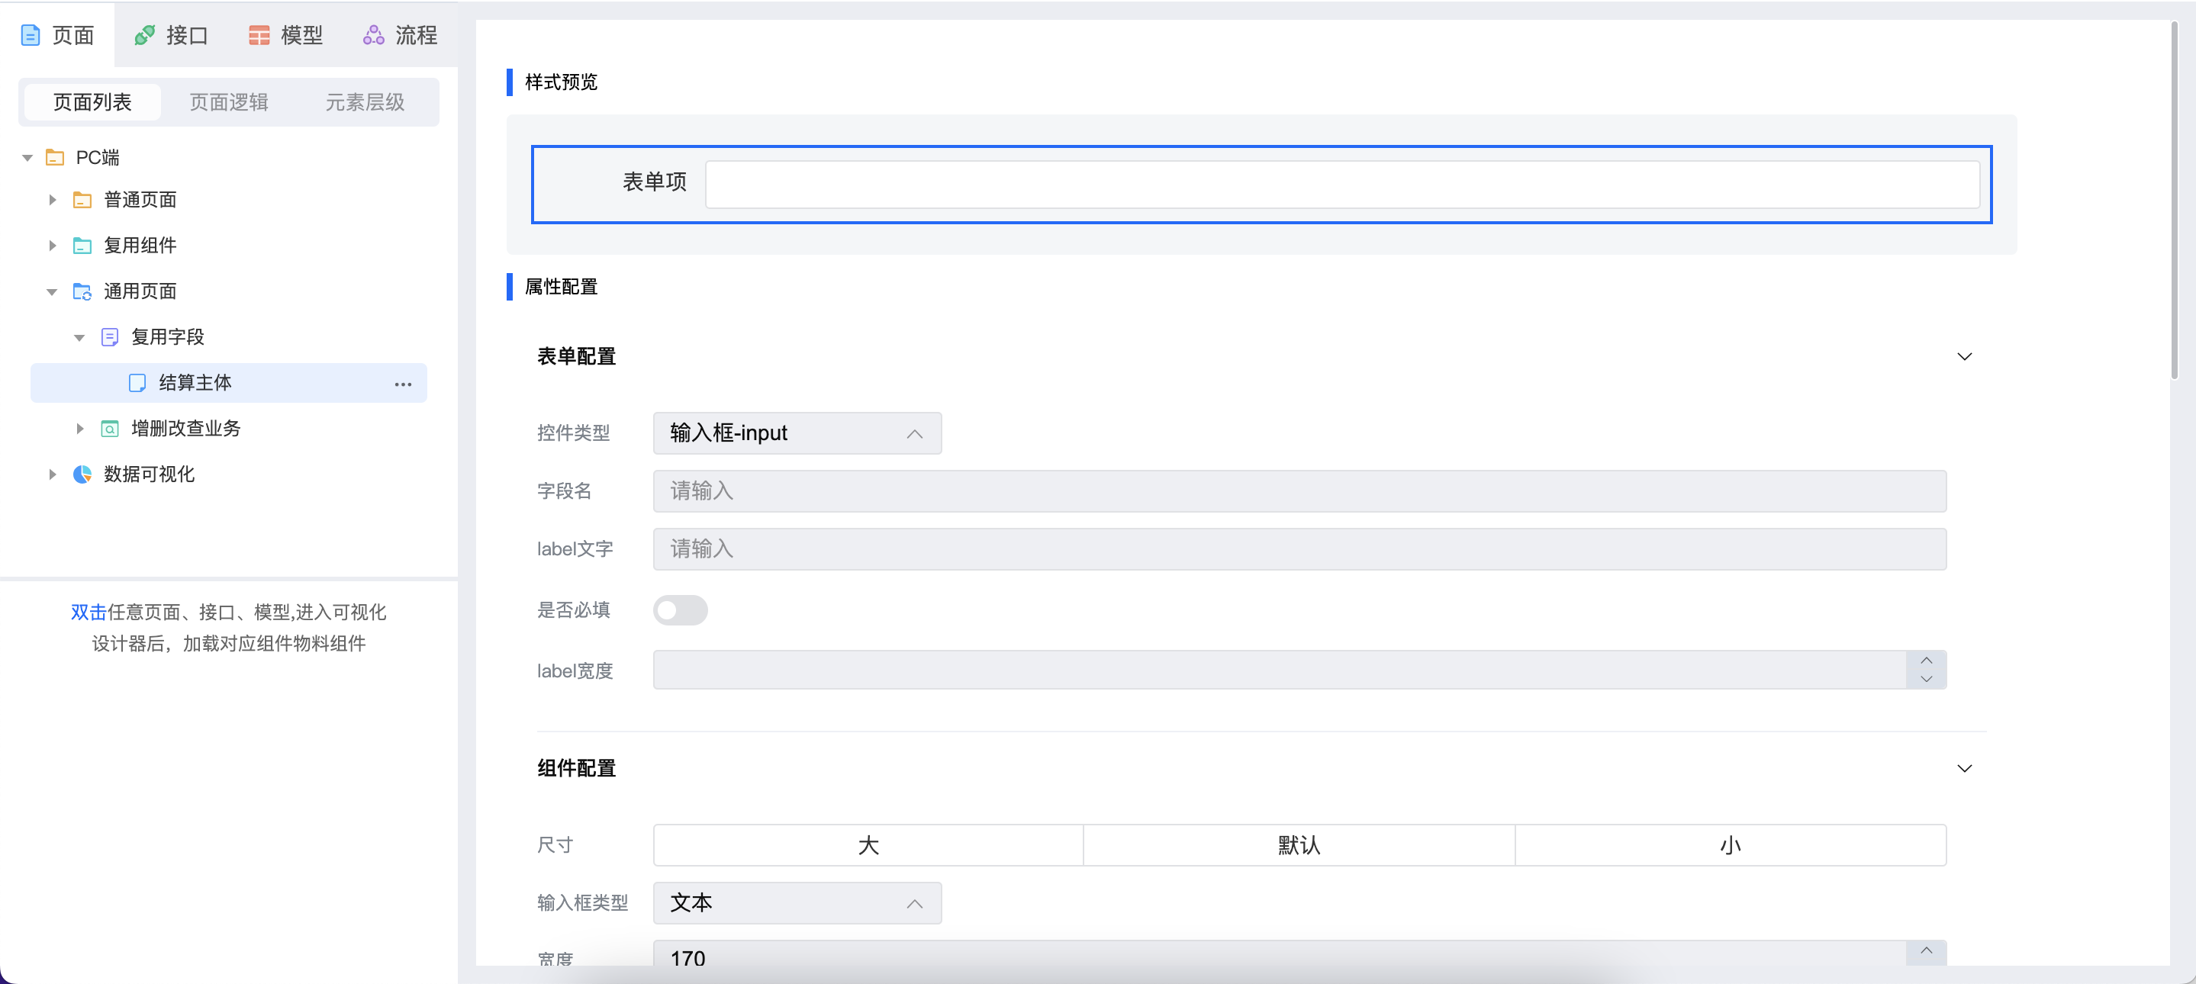The height and width of the screenshot is (984, 2196).
Task: Collapse the 复用字段 tree node
Action: [79, 337]
